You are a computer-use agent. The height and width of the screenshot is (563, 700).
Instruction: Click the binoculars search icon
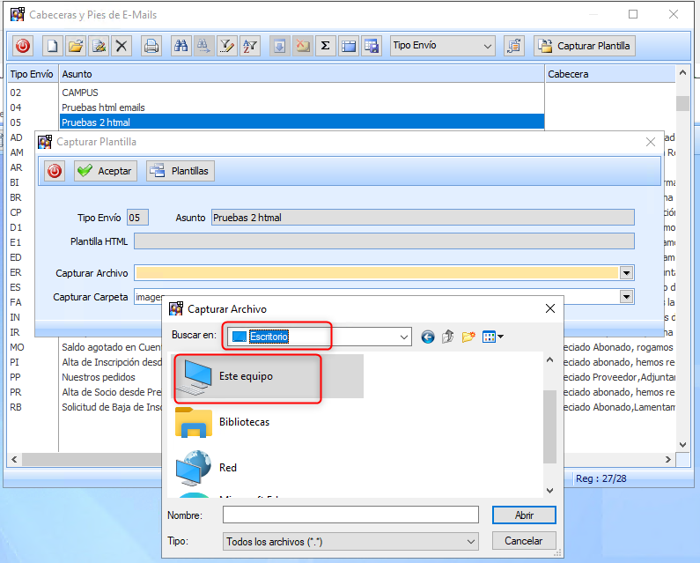tap(181, 46)
